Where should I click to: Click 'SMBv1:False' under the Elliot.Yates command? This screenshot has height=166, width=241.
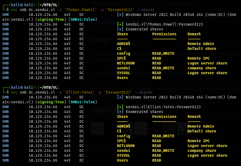83,102
